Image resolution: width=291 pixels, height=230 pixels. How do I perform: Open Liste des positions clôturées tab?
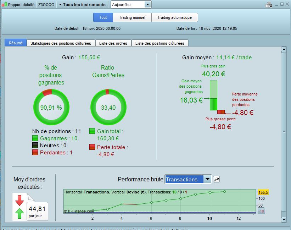(x=160, y=43)
